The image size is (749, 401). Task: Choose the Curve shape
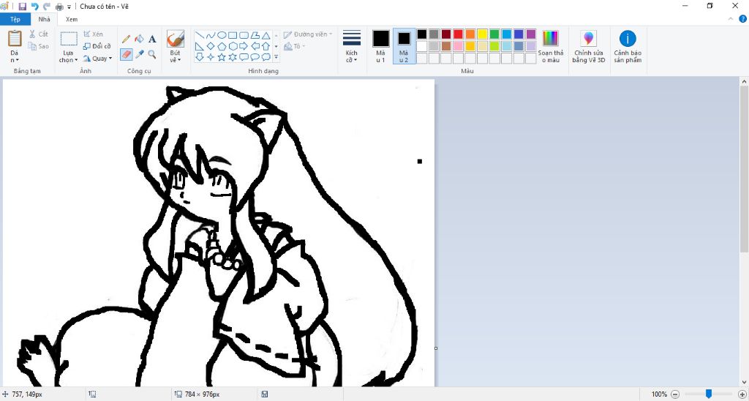[x=211, y=35]
